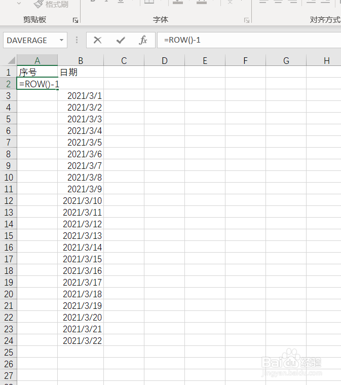Select the cell with date 2021/3/6
341x385 pixels.
coord(81,154)
